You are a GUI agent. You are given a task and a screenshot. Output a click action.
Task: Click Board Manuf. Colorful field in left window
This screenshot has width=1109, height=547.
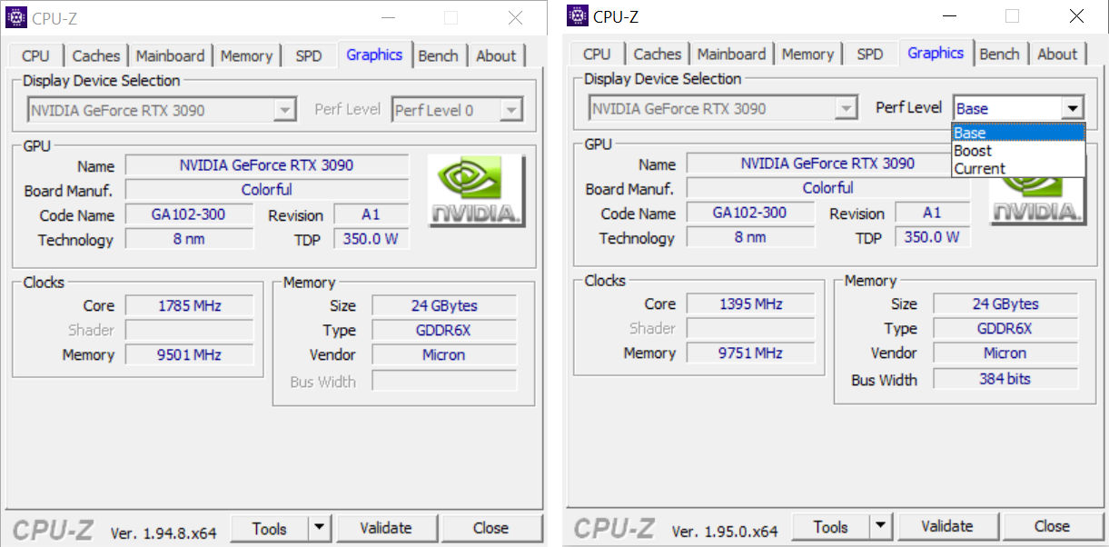click(x=266, y=190)
